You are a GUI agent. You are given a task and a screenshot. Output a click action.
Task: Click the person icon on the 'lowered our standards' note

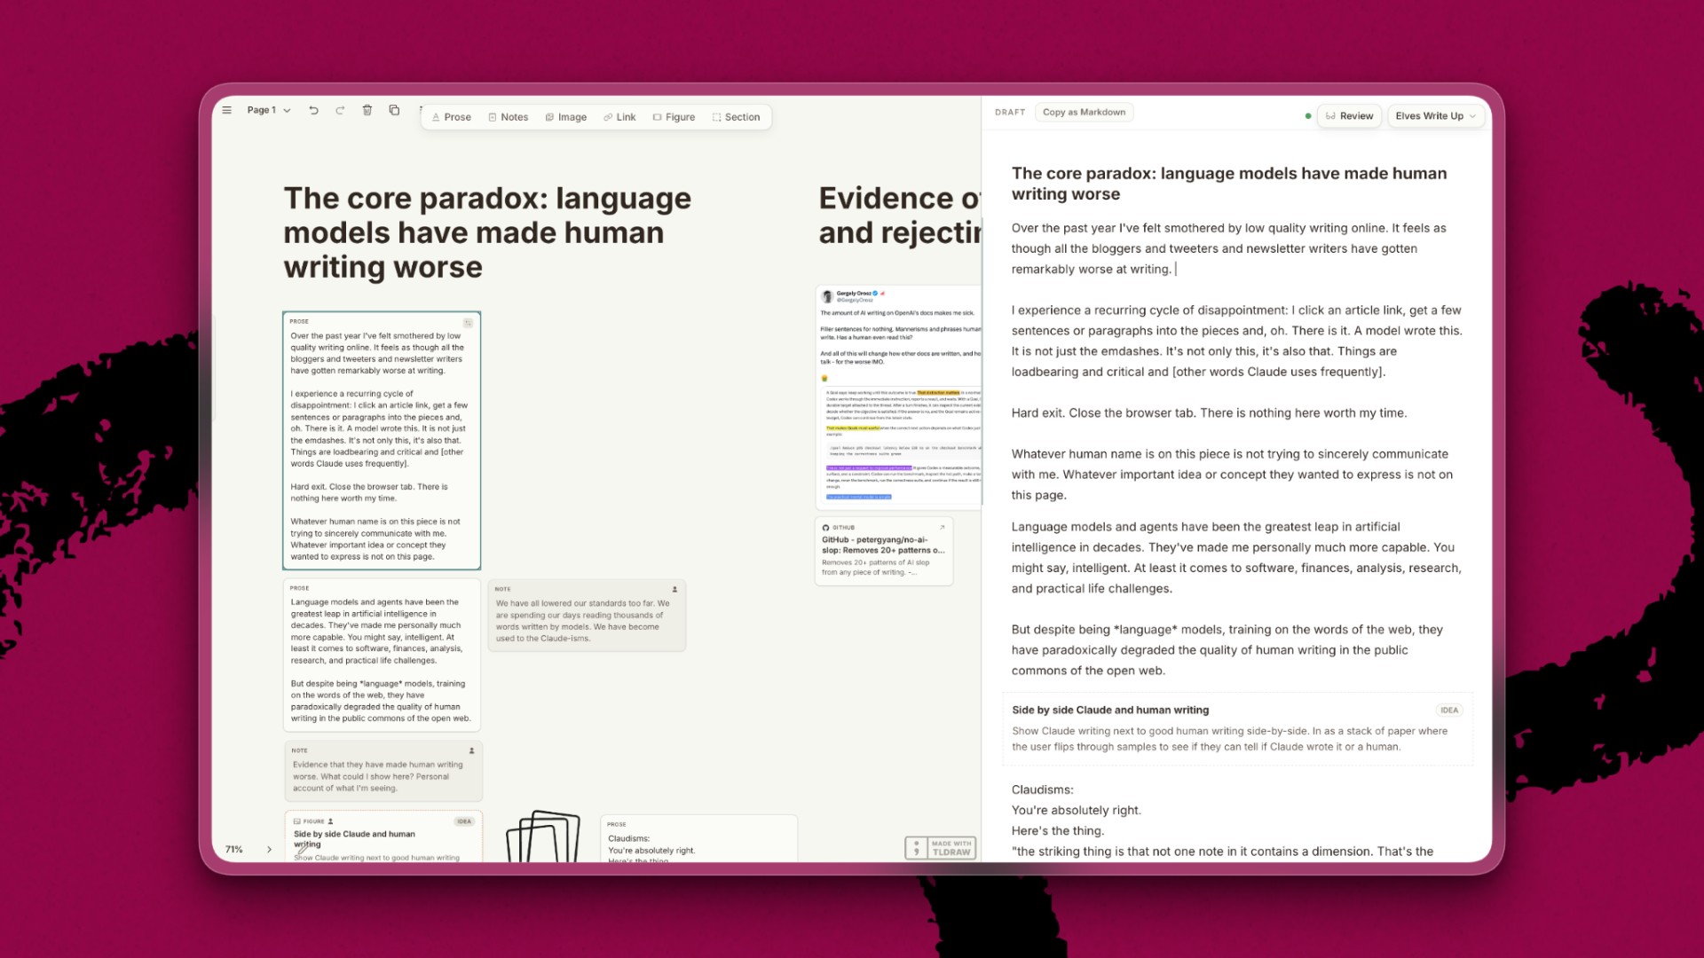[x=674, y=589]
